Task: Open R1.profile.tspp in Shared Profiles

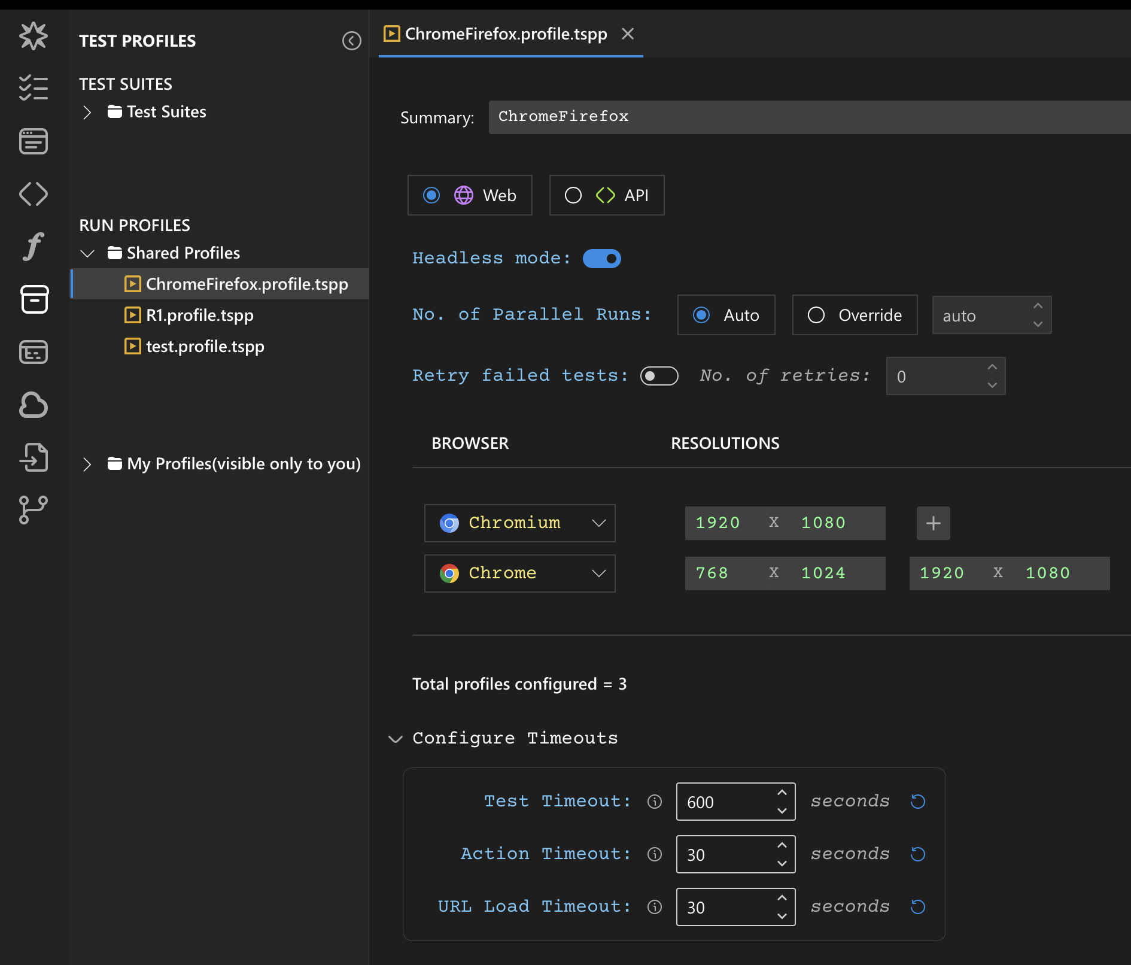Action: [x=199, y=315]
